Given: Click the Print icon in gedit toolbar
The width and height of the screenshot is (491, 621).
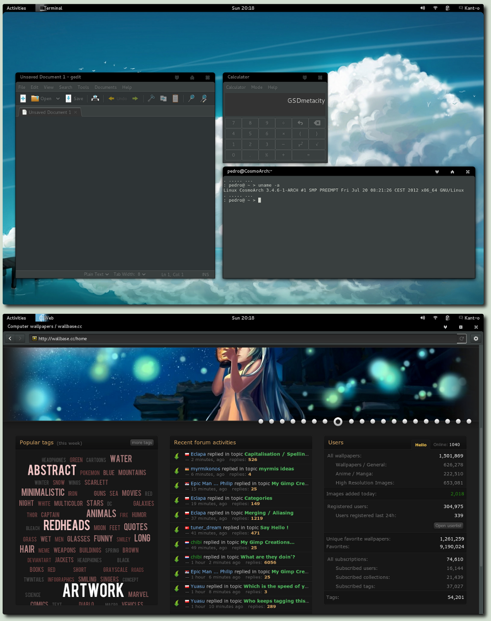Looking at the screenshot, I should point(95,98).
